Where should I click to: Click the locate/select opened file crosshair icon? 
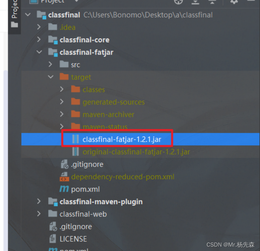coord(178,2)
